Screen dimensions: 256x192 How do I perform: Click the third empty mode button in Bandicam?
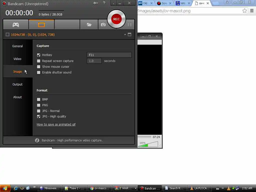pos(67,25)
